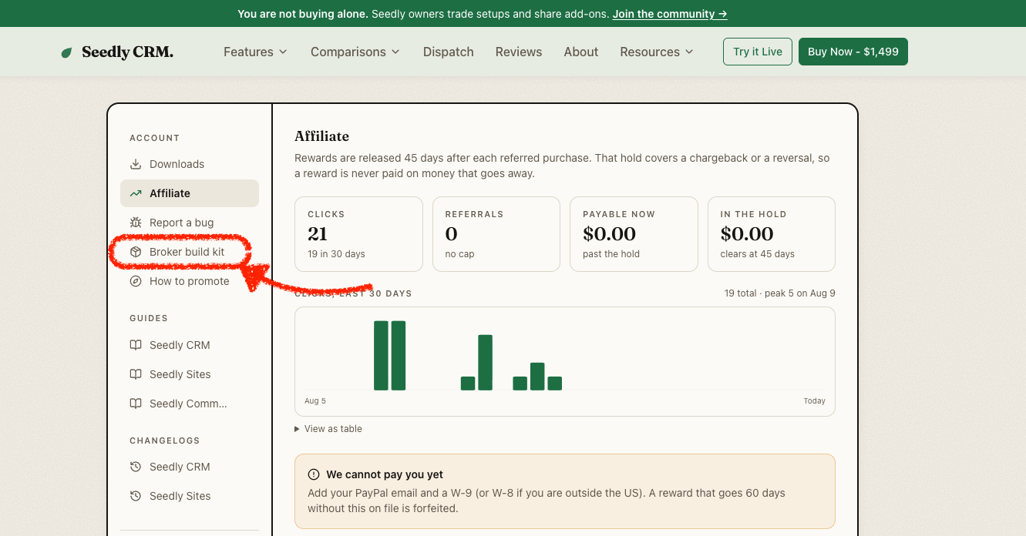Open the Reviews nav item

coord(519,52)
